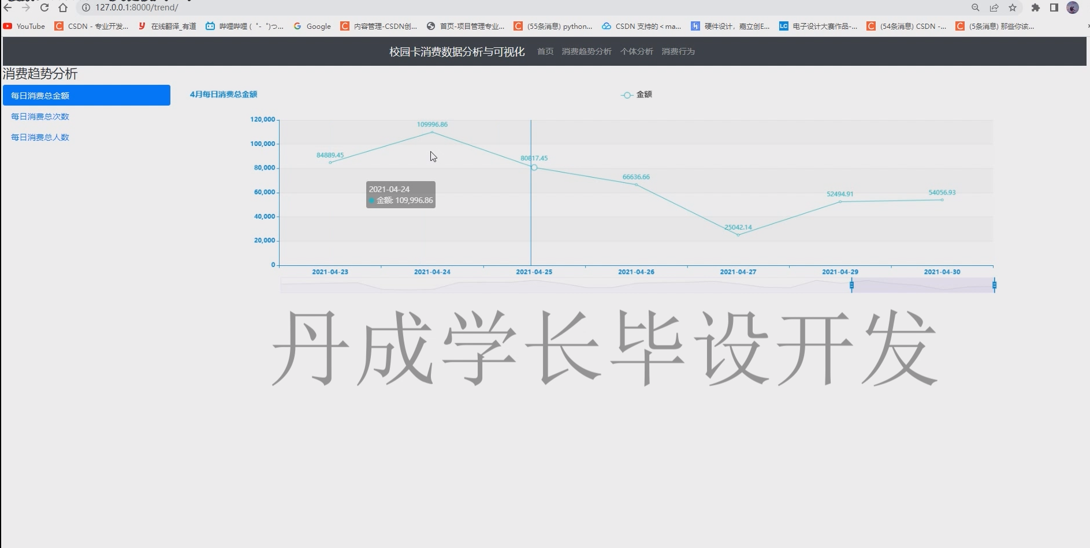Click the browser profile avatar icon

pos(1072,8)
